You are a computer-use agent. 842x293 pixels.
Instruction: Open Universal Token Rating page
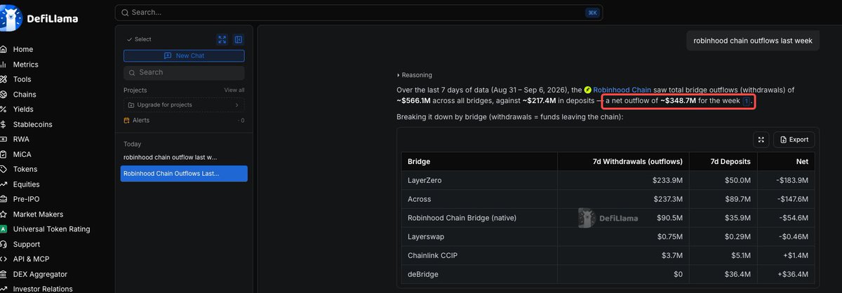point(51,229)
